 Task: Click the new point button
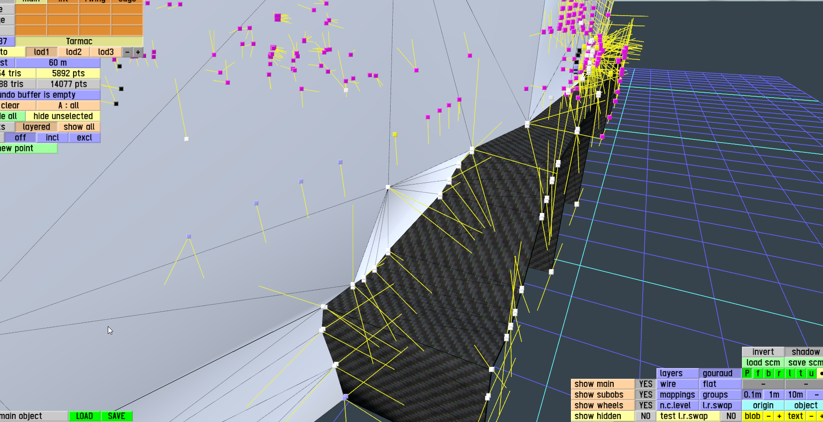(x=29, y=148)
